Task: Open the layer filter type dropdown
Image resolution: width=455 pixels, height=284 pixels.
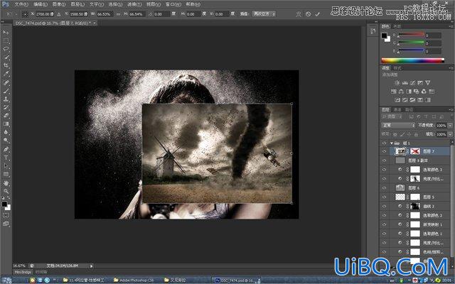Action: click(391, 116)
